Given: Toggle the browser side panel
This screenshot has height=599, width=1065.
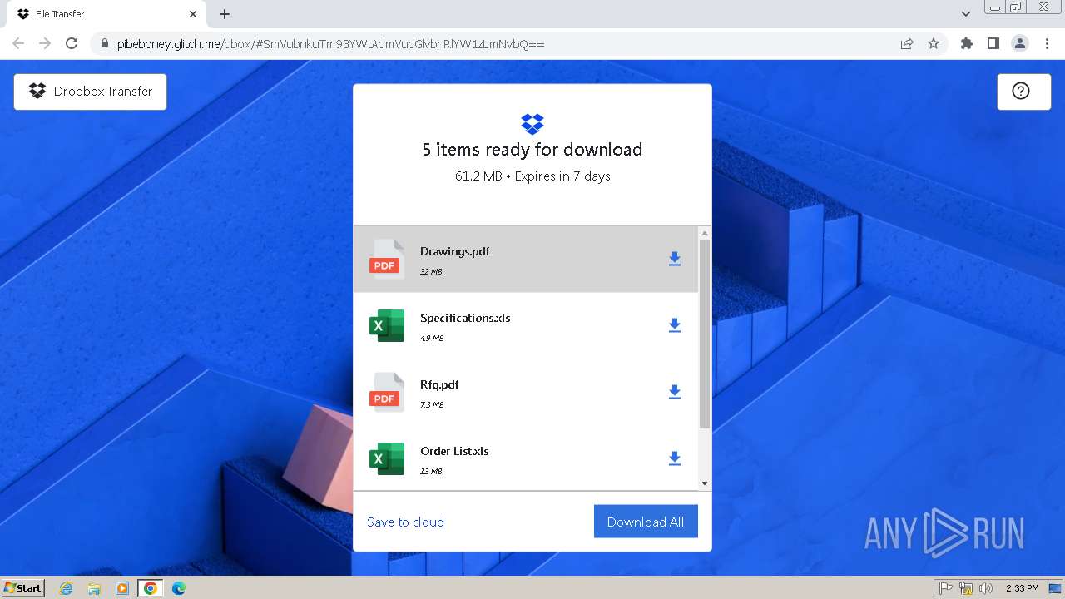Looking at the screenshot, I should pyautogui.click(x=993, y=43).
